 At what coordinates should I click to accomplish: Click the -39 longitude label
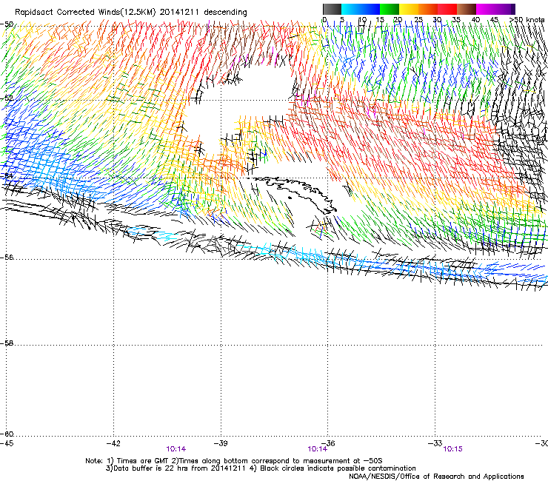click(221, 443)
